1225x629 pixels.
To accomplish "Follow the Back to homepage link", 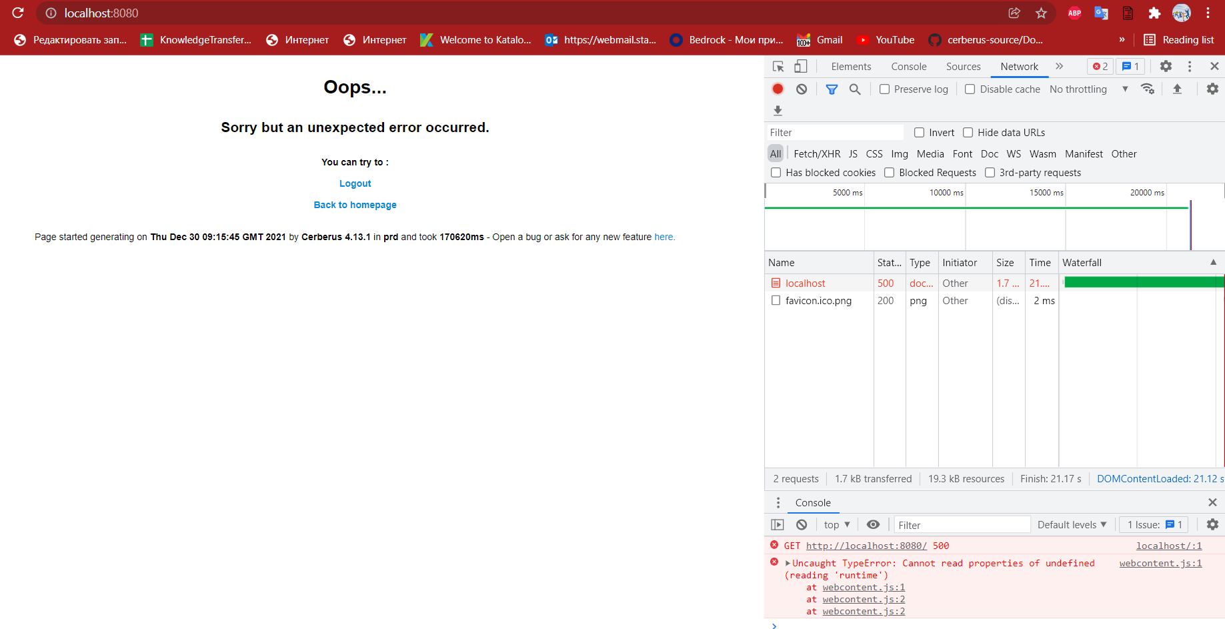I will (x=355, y=204).
